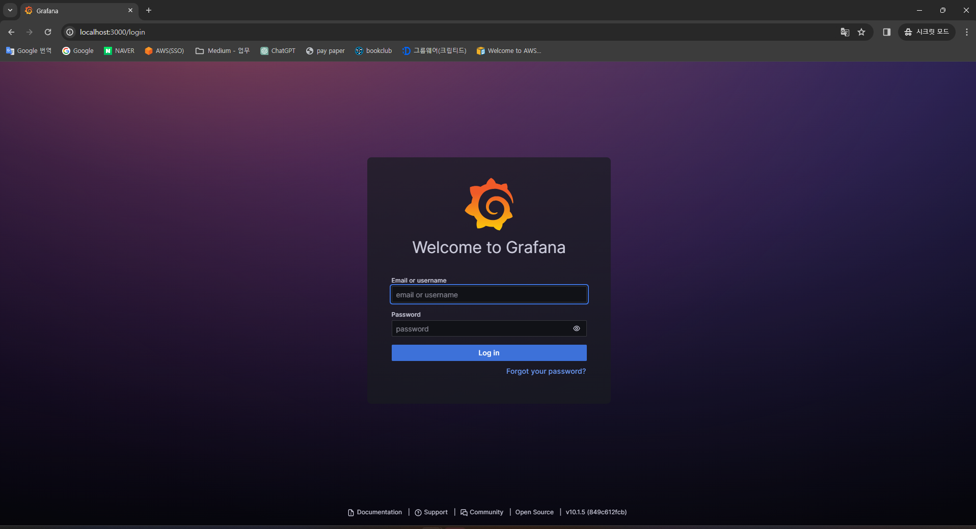
Task: Open the Open Source footer link
Action: pos(534,512)
